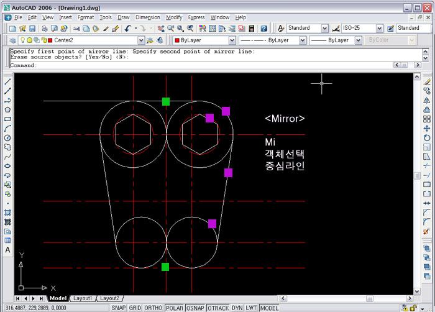Choose the Rotate modify tool
The height and width of the screenshot is (312, 435).
click(427, 138)
